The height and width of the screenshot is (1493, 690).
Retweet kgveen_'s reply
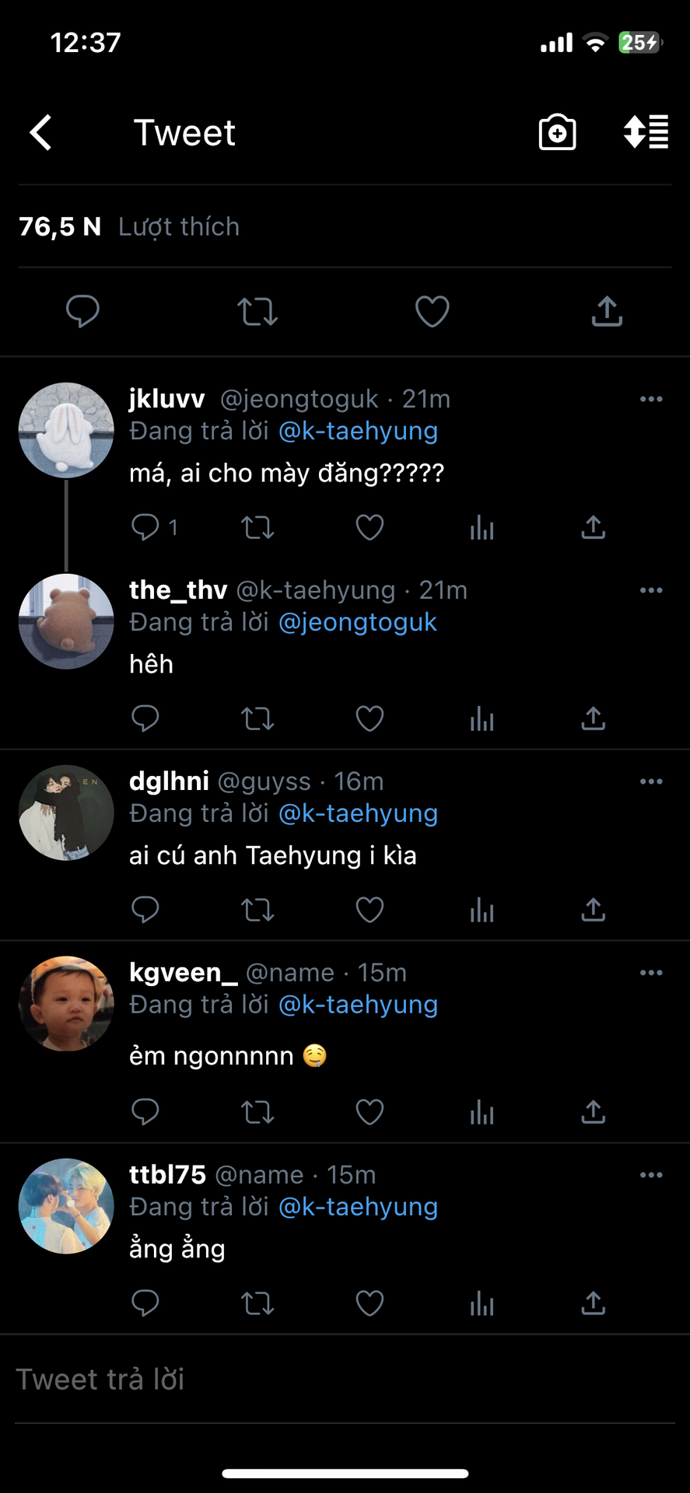pos(257,1112)
